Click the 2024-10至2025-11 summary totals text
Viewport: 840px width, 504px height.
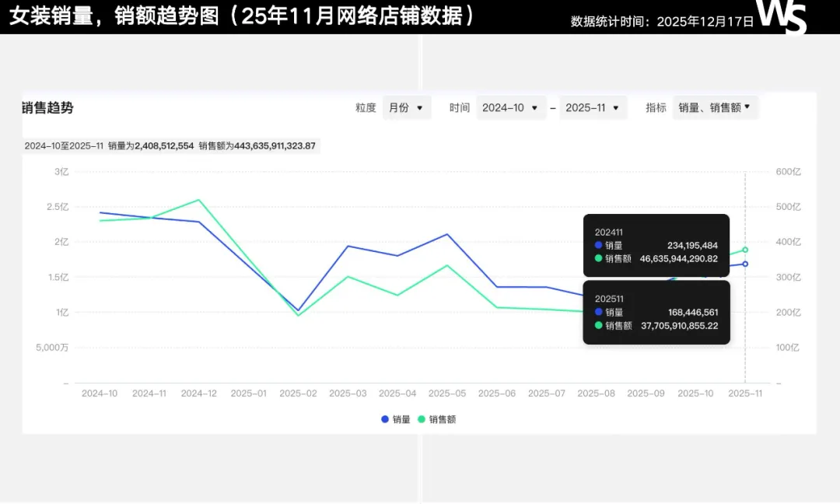170,145
